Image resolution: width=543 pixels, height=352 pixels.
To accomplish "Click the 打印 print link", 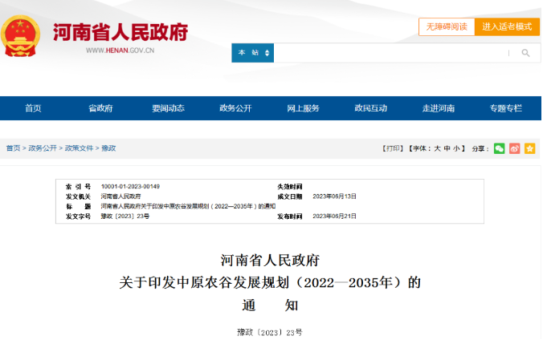I will coord(391,148).
